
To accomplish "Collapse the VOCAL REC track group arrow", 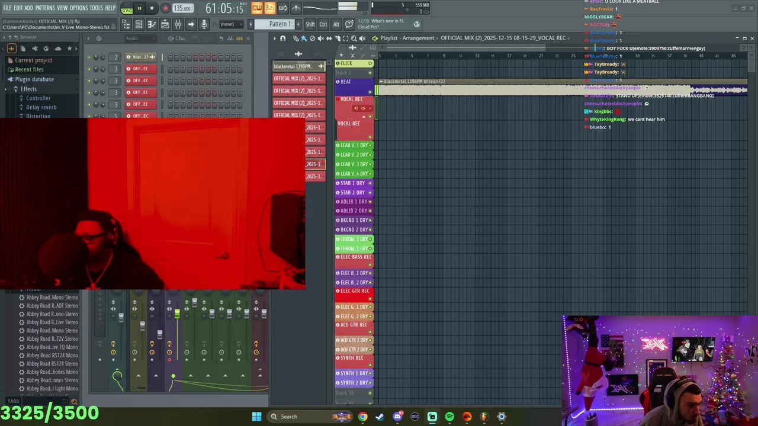I will 364,117.
